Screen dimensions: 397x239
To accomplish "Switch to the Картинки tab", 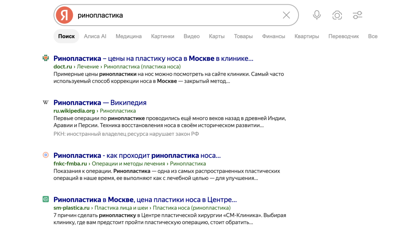I will tap(162, 36).
